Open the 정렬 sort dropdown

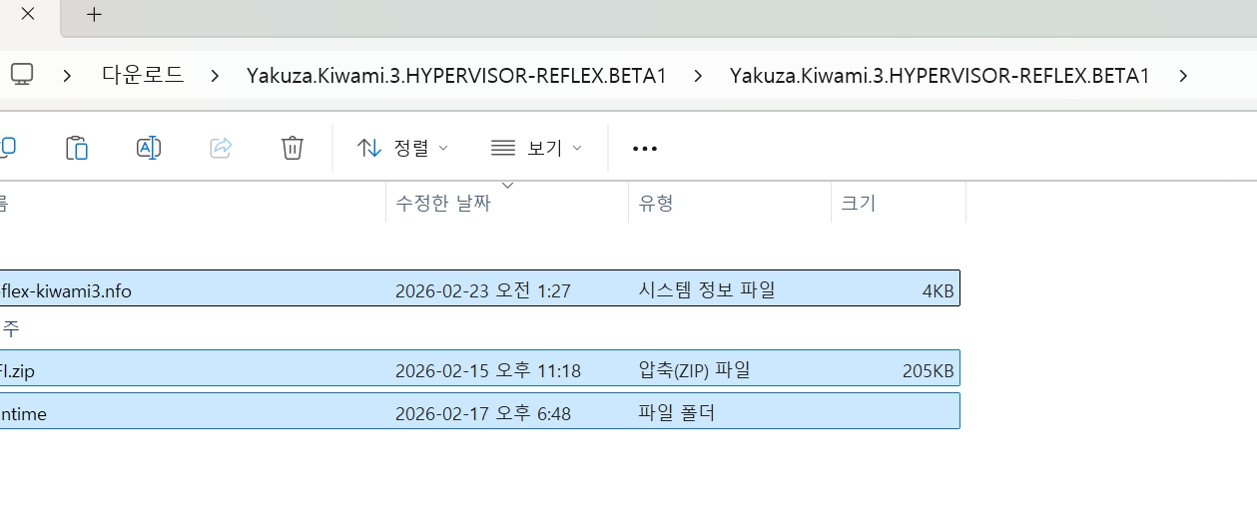(402, 148)
